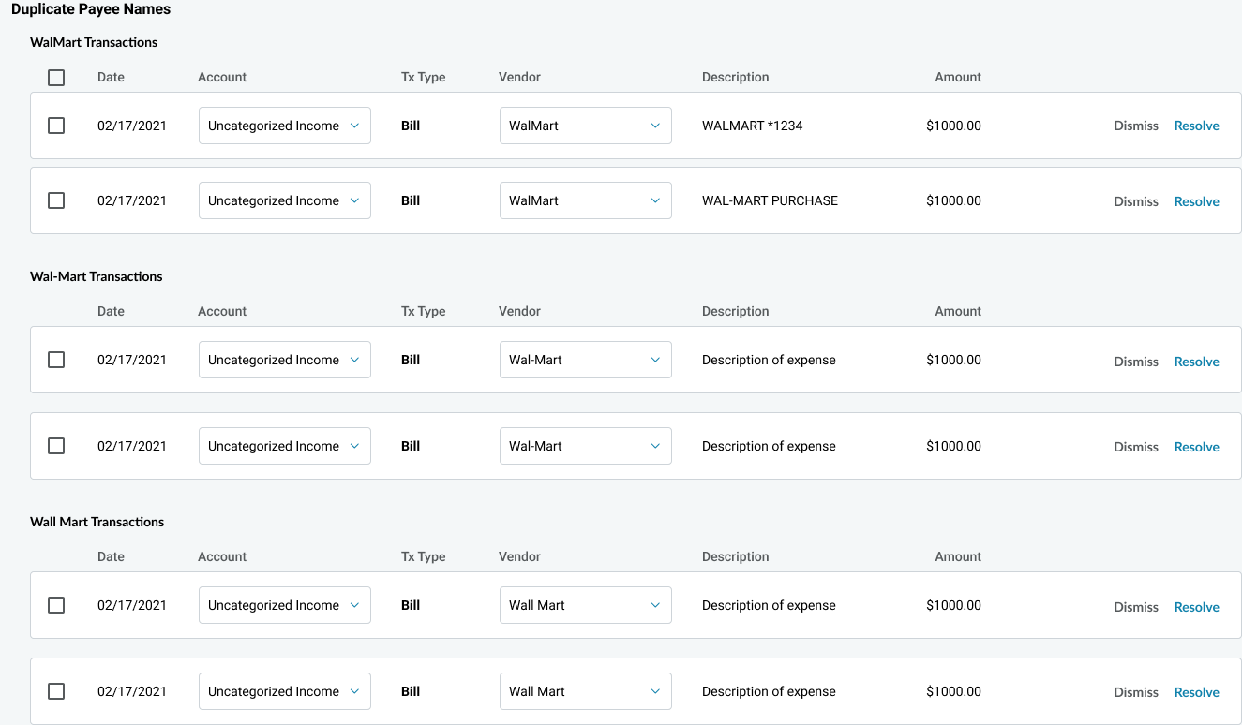Dismiss the second Wall Mart vendor transaction
This screenshot has height=725, width=1242.
tap(1136, 692)
